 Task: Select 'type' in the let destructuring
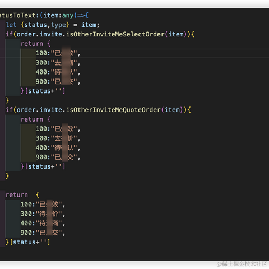58,25
